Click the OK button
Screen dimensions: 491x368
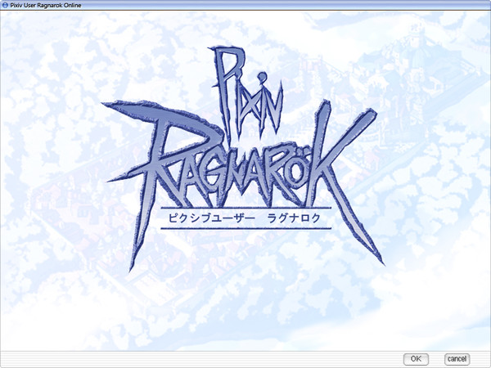(x=416, y=359)
